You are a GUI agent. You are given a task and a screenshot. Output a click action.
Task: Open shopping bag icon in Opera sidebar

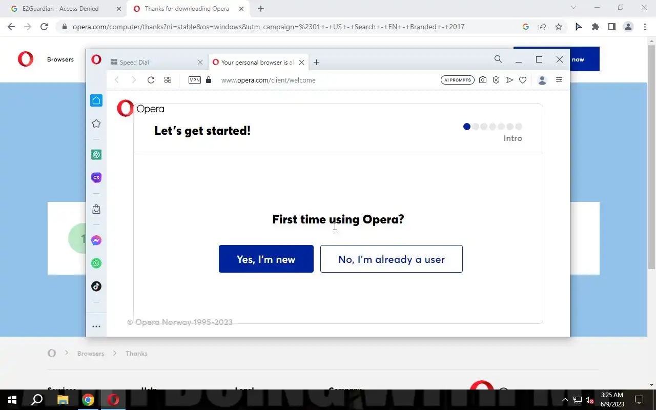click(x=96, y=209)
